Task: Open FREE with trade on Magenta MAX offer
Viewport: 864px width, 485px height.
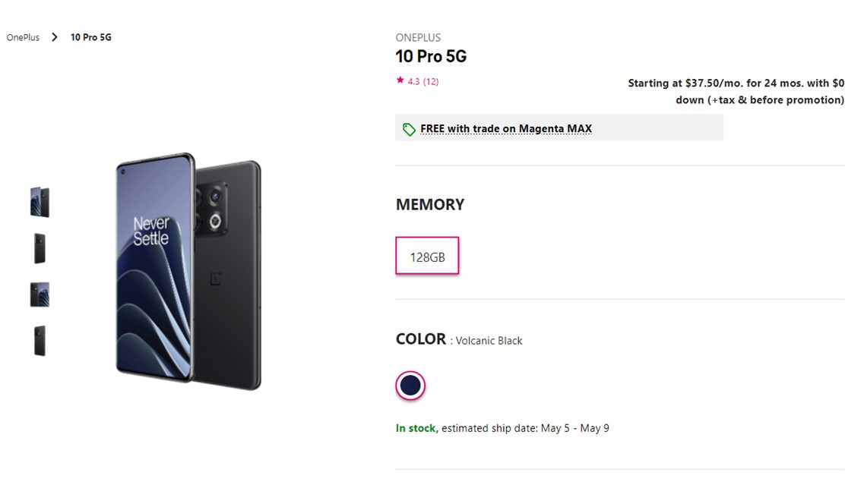Action: (505, 129)
